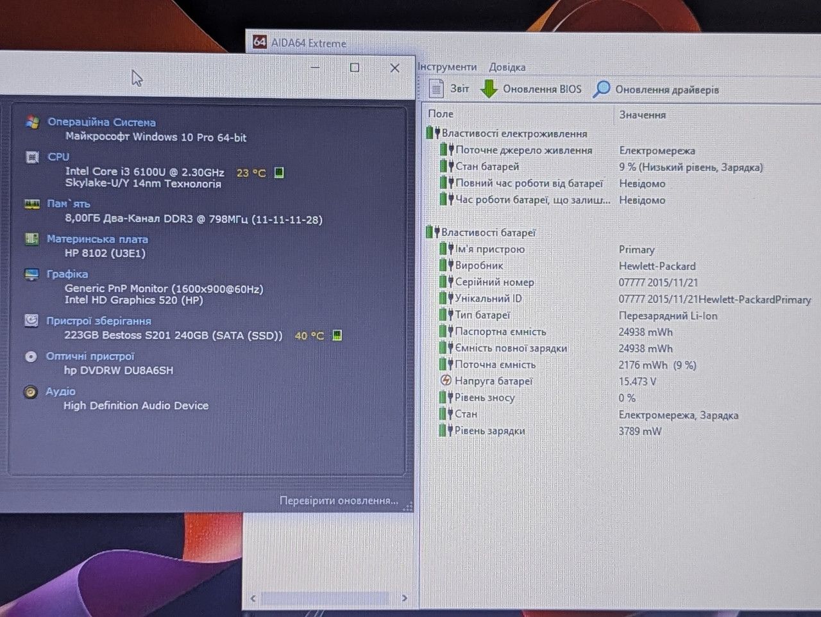Maximize the Speccy window

355,67
